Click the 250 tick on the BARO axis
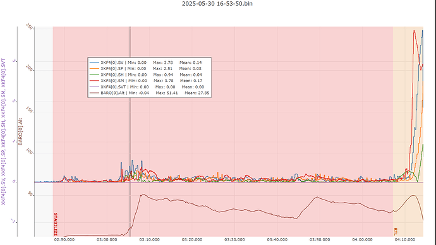Viewport: 436px width, 245px height. [x=29, y=27]
